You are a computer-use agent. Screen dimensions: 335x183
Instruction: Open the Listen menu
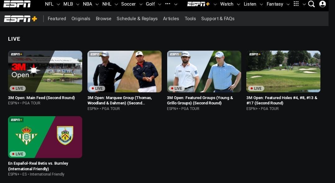[250, 4]
